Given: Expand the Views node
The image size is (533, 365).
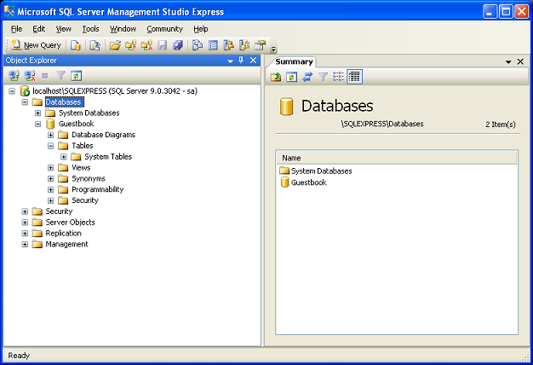Looking at the screenshot, I should [x=50, y=167].
